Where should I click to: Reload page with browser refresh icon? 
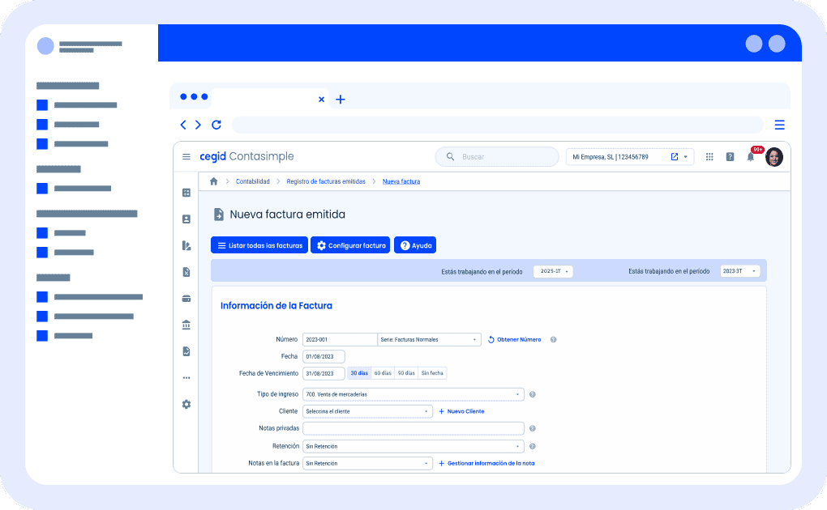point(216,125)
